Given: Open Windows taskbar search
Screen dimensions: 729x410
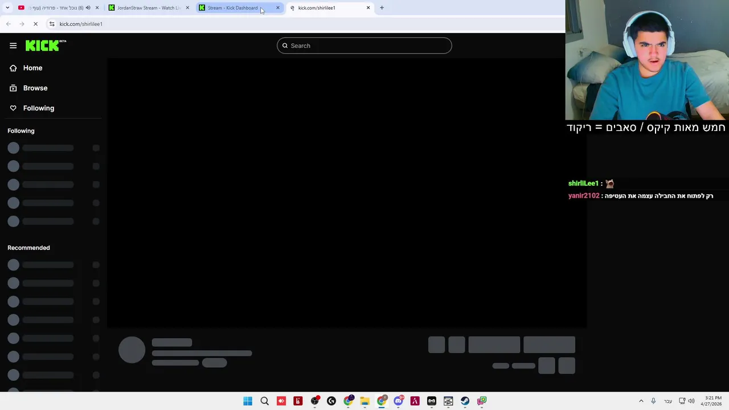Looking at the screenshot, I should click(264, 401).
